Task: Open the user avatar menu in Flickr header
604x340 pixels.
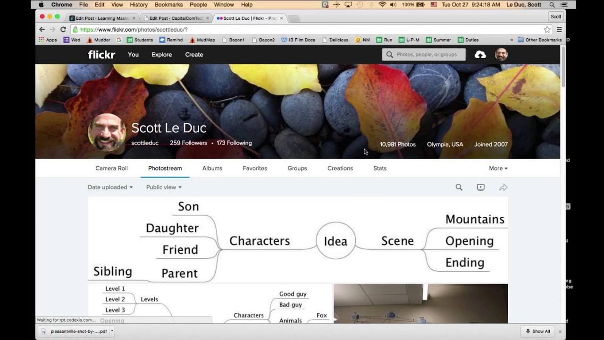Action: tap(501, 55)
